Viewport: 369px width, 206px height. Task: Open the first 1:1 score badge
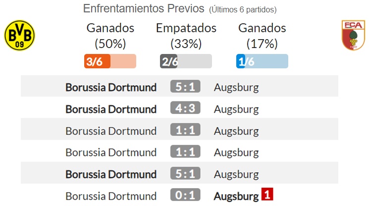pyautogui.click(x=185, y=130)
